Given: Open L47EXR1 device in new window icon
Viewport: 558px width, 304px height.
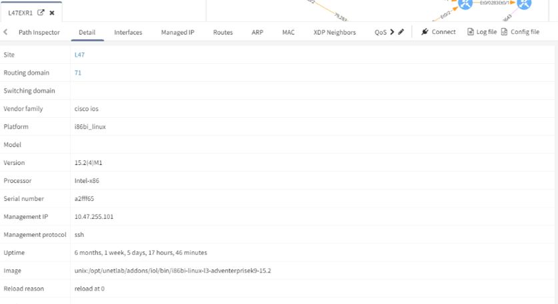Looking at the screenshot, I should [41, 13].
